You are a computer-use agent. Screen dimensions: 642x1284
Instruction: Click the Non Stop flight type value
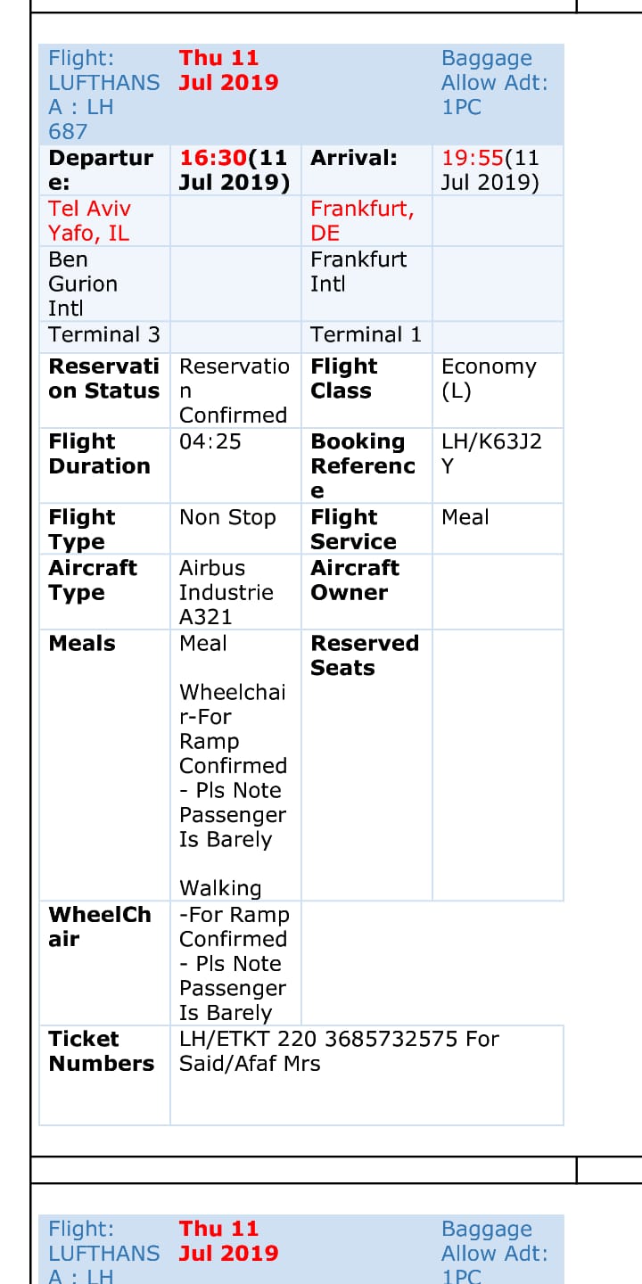(227, 517)
